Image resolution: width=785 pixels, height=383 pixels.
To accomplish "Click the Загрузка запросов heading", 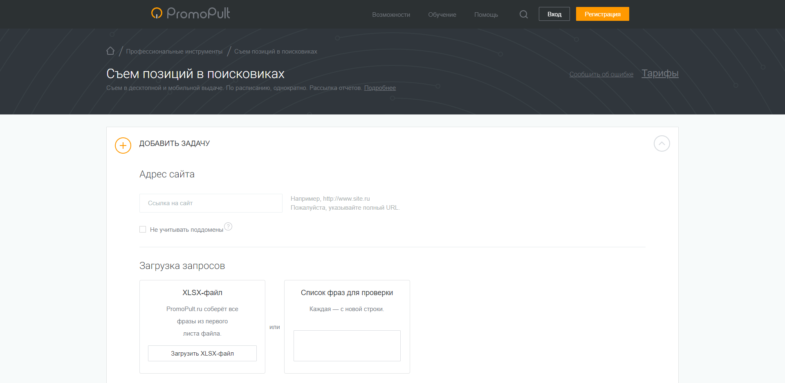I will pyautogui.click(x=182, y=266).
